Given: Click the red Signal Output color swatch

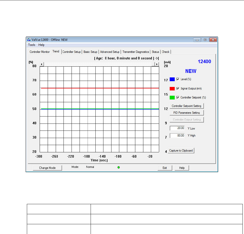Looking at the screenshot, I should pos(172,88).
